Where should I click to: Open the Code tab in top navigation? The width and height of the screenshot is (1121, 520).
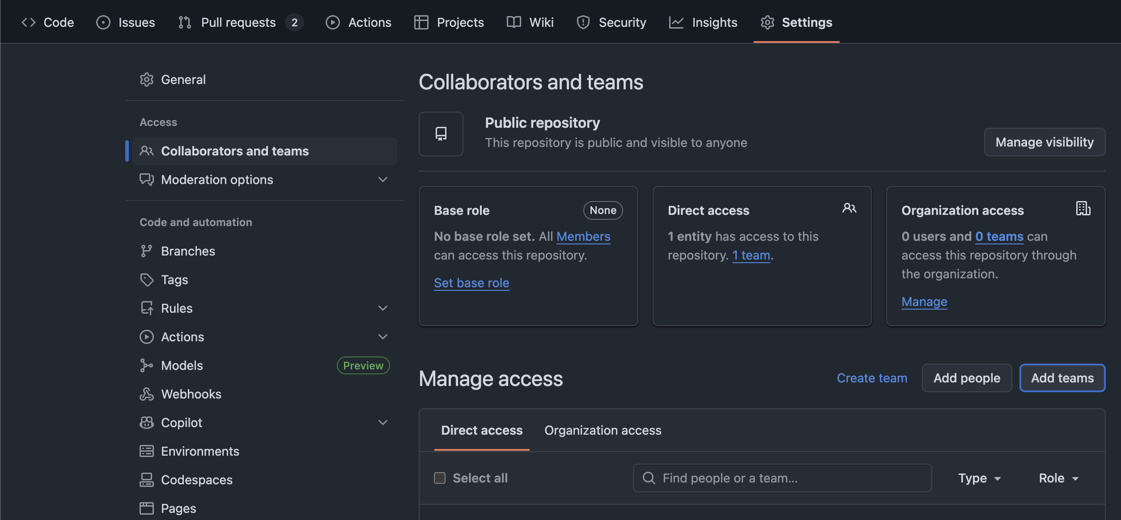pos(47,22)
